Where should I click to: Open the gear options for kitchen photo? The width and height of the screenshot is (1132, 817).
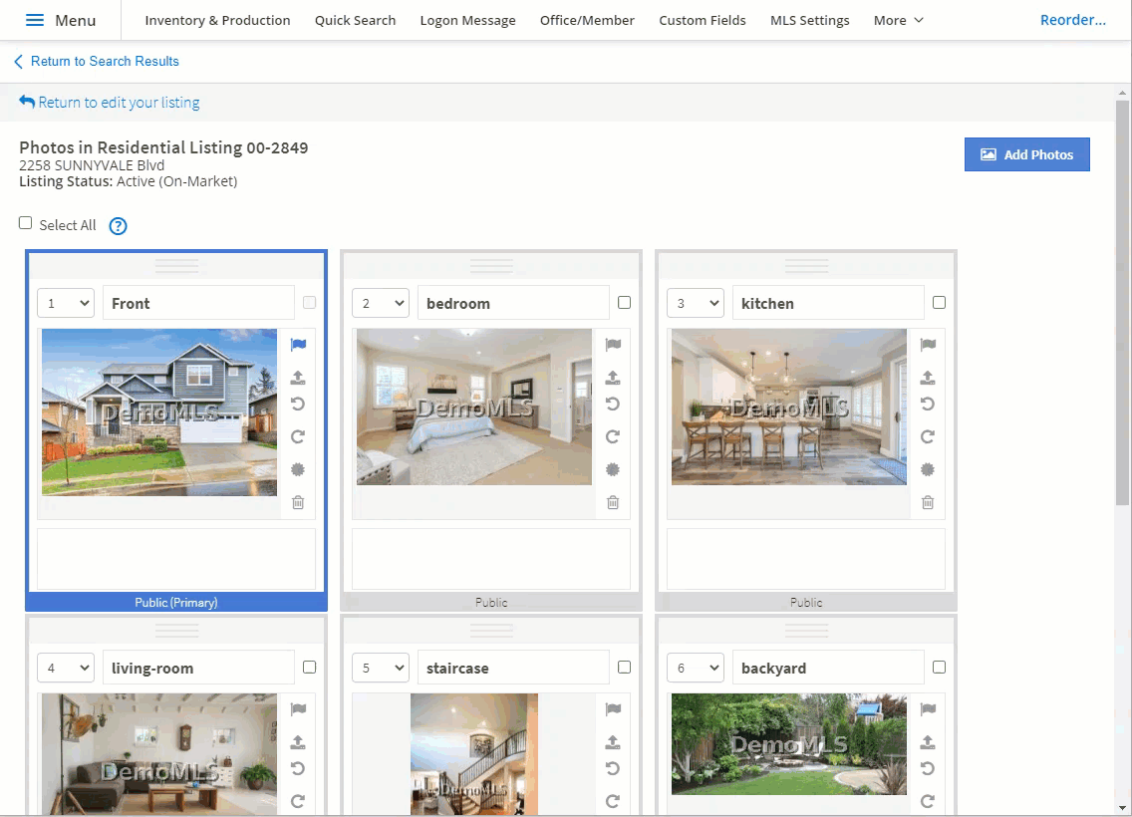[928, 470]
